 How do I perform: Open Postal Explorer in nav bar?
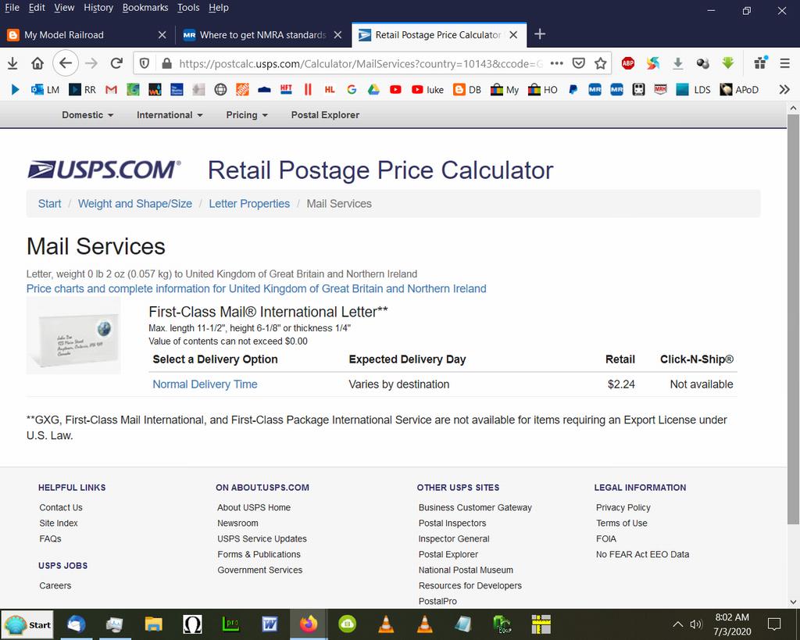(x=325, y=115)
